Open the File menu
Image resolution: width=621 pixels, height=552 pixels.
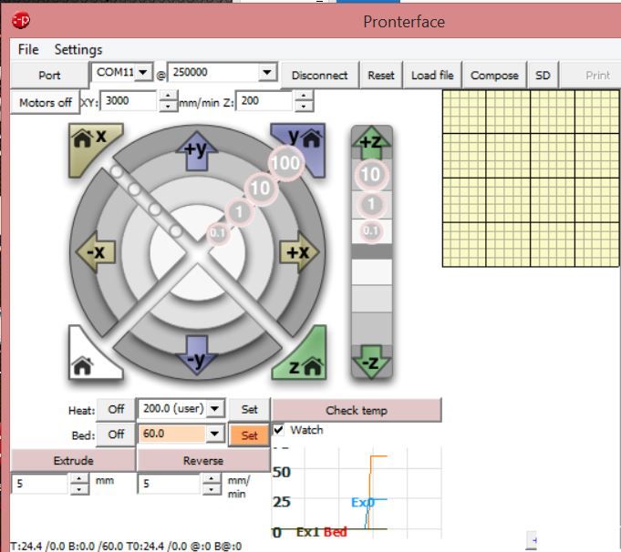[28, 49]
